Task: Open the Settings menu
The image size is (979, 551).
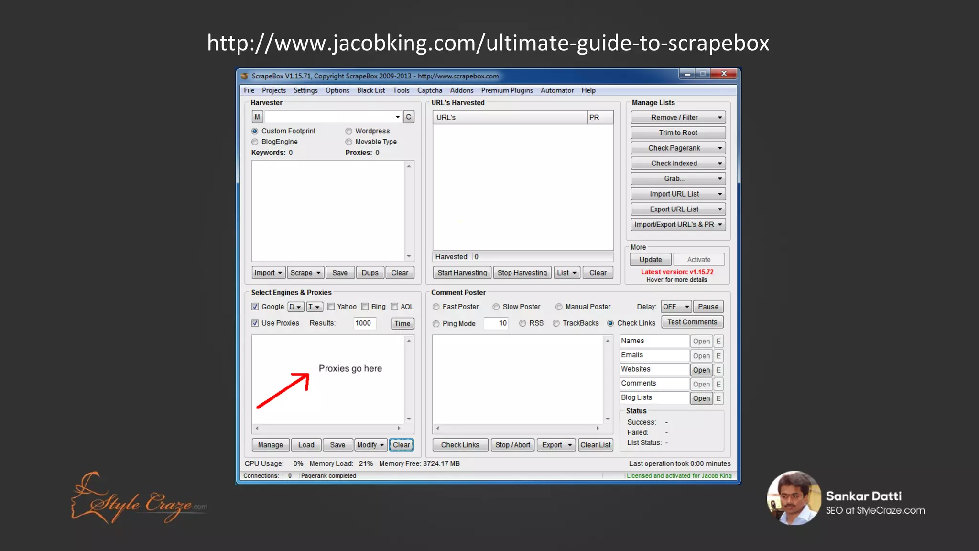Action: [x=305, y=90]
